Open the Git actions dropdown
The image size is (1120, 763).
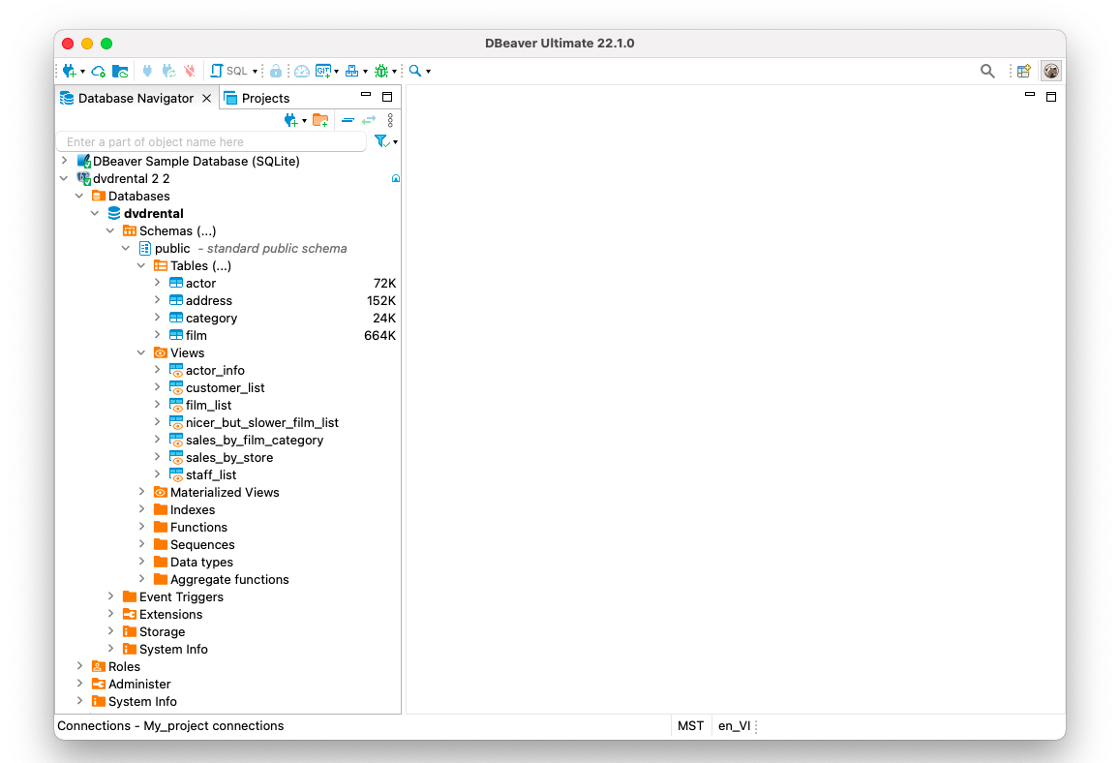pyautogui.click(x=337, y=71)
